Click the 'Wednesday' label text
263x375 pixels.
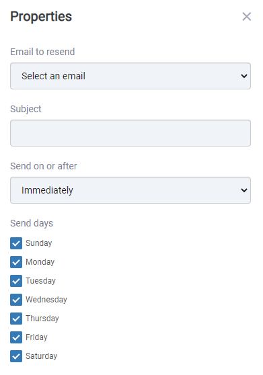tap(46, 300)
